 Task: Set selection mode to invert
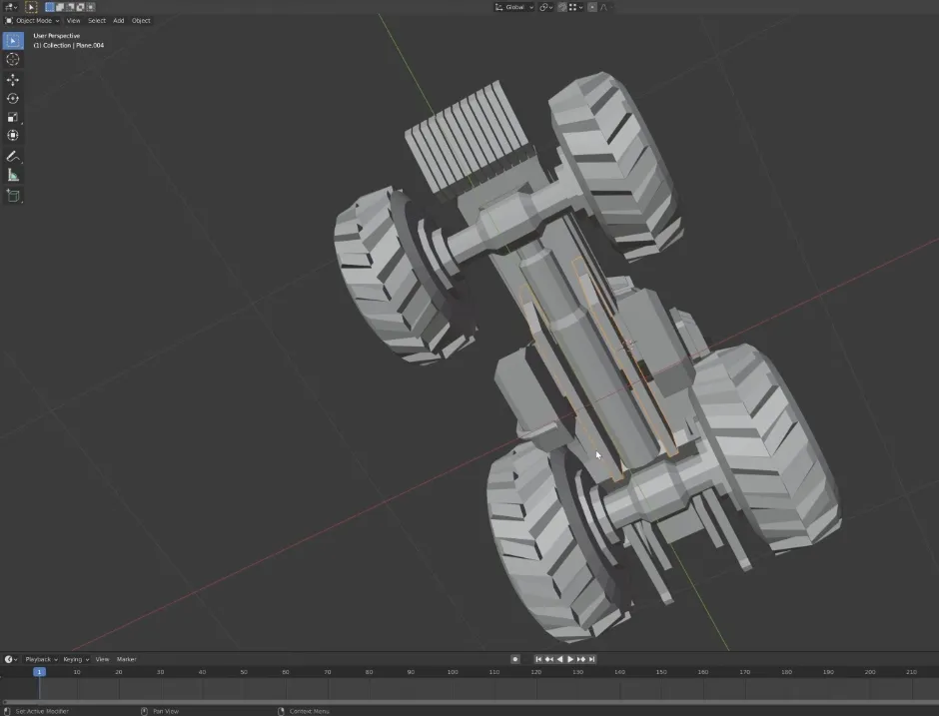[80, 7]
